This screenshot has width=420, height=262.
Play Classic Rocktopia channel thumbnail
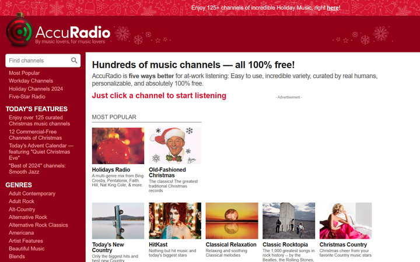pos(289,221)
